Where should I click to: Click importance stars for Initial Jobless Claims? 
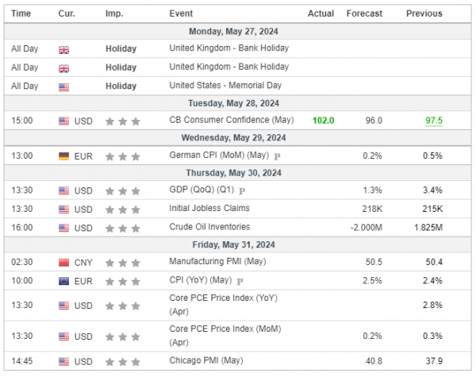123,210
